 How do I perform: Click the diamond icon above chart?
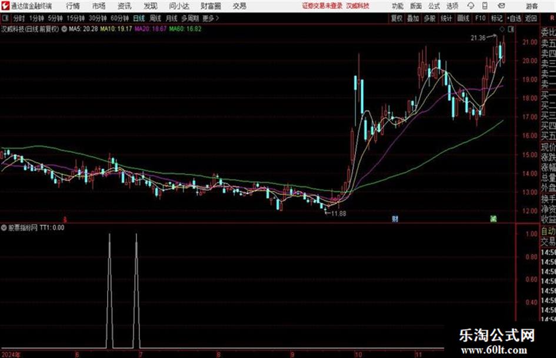coord(502,29)
